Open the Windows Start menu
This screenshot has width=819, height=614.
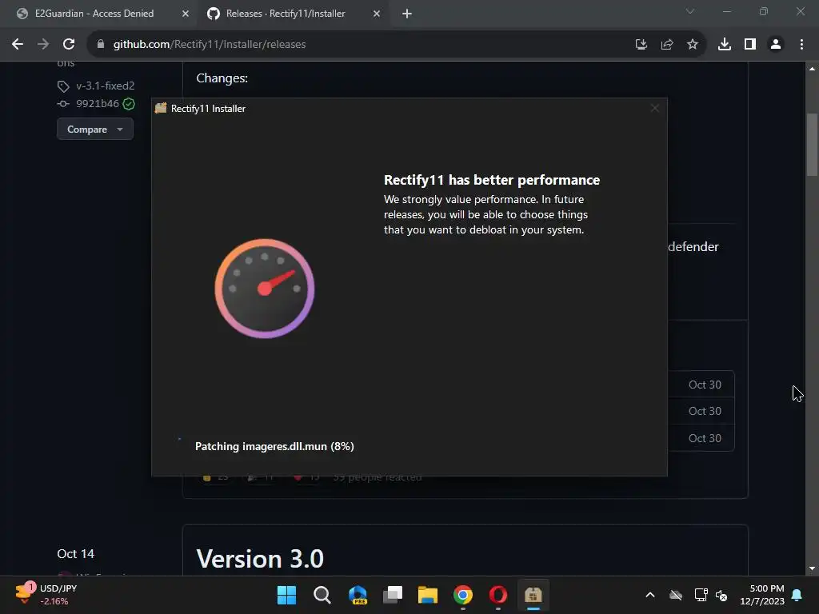tap(286, 595)
